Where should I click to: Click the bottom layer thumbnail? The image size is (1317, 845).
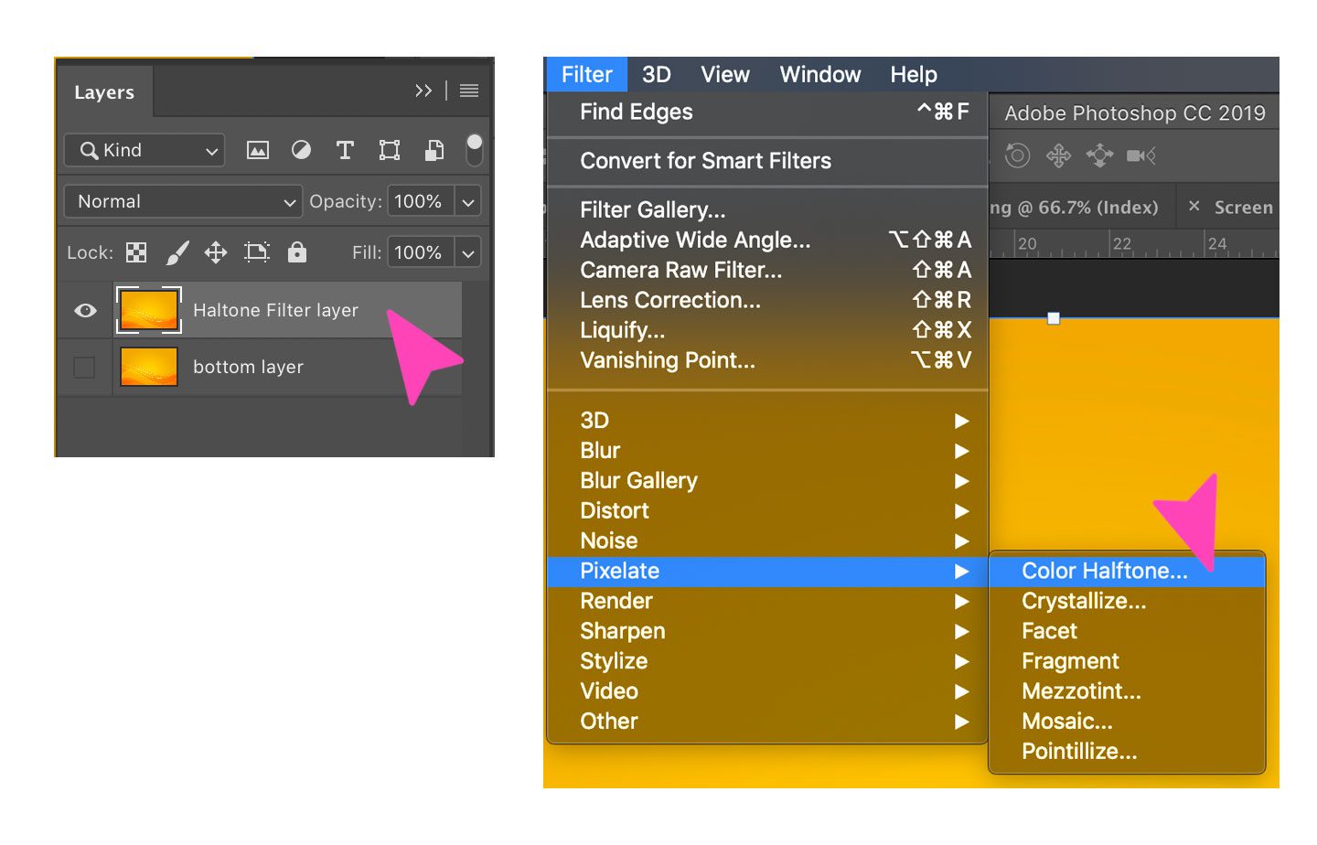[x=148, y=367]
